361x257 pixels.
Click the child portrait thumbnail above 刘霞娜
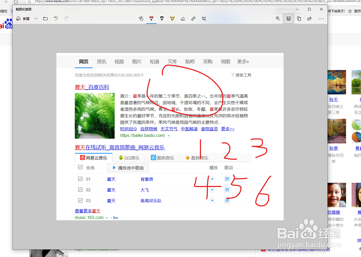coord(337,195)
